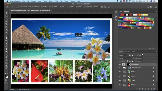This screenshot has height=91, width=162.
Task: Select the Healing Brush tool
Action: click(x=6, y=32)
